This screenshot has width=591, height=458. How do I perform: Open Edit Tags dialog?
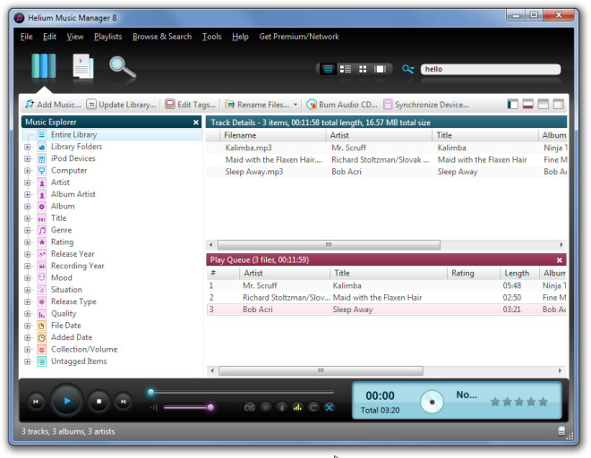(x=191, y=105)
